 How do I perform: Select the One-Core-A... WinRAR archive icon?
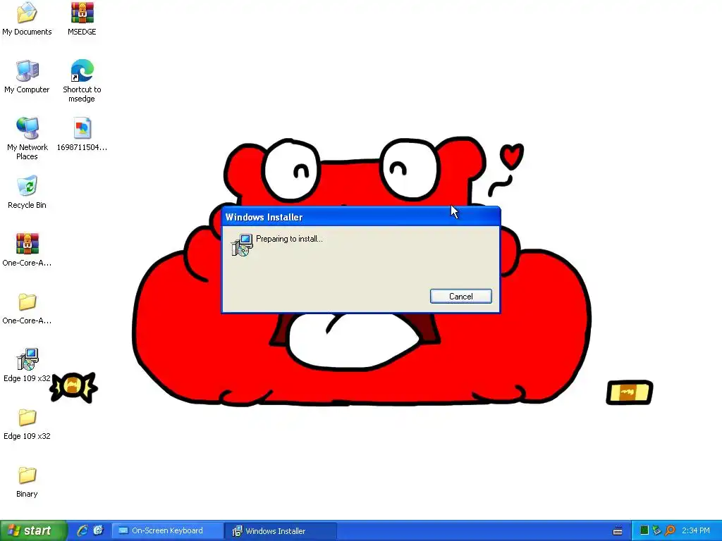pyautogui.click(x=27, y=244)
